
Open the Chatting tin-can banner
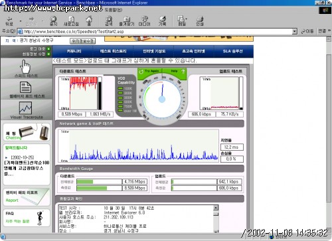tap(27, 132)
